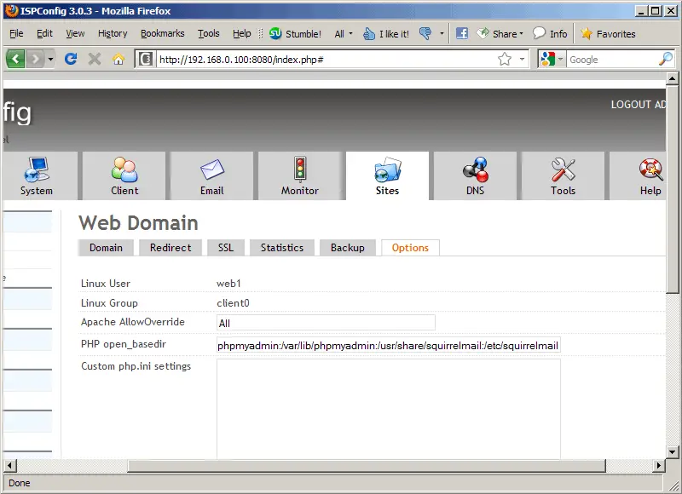Click the horizontal scrollbar thumb
Screen dimensions: 682x494
tap(367, 465)
